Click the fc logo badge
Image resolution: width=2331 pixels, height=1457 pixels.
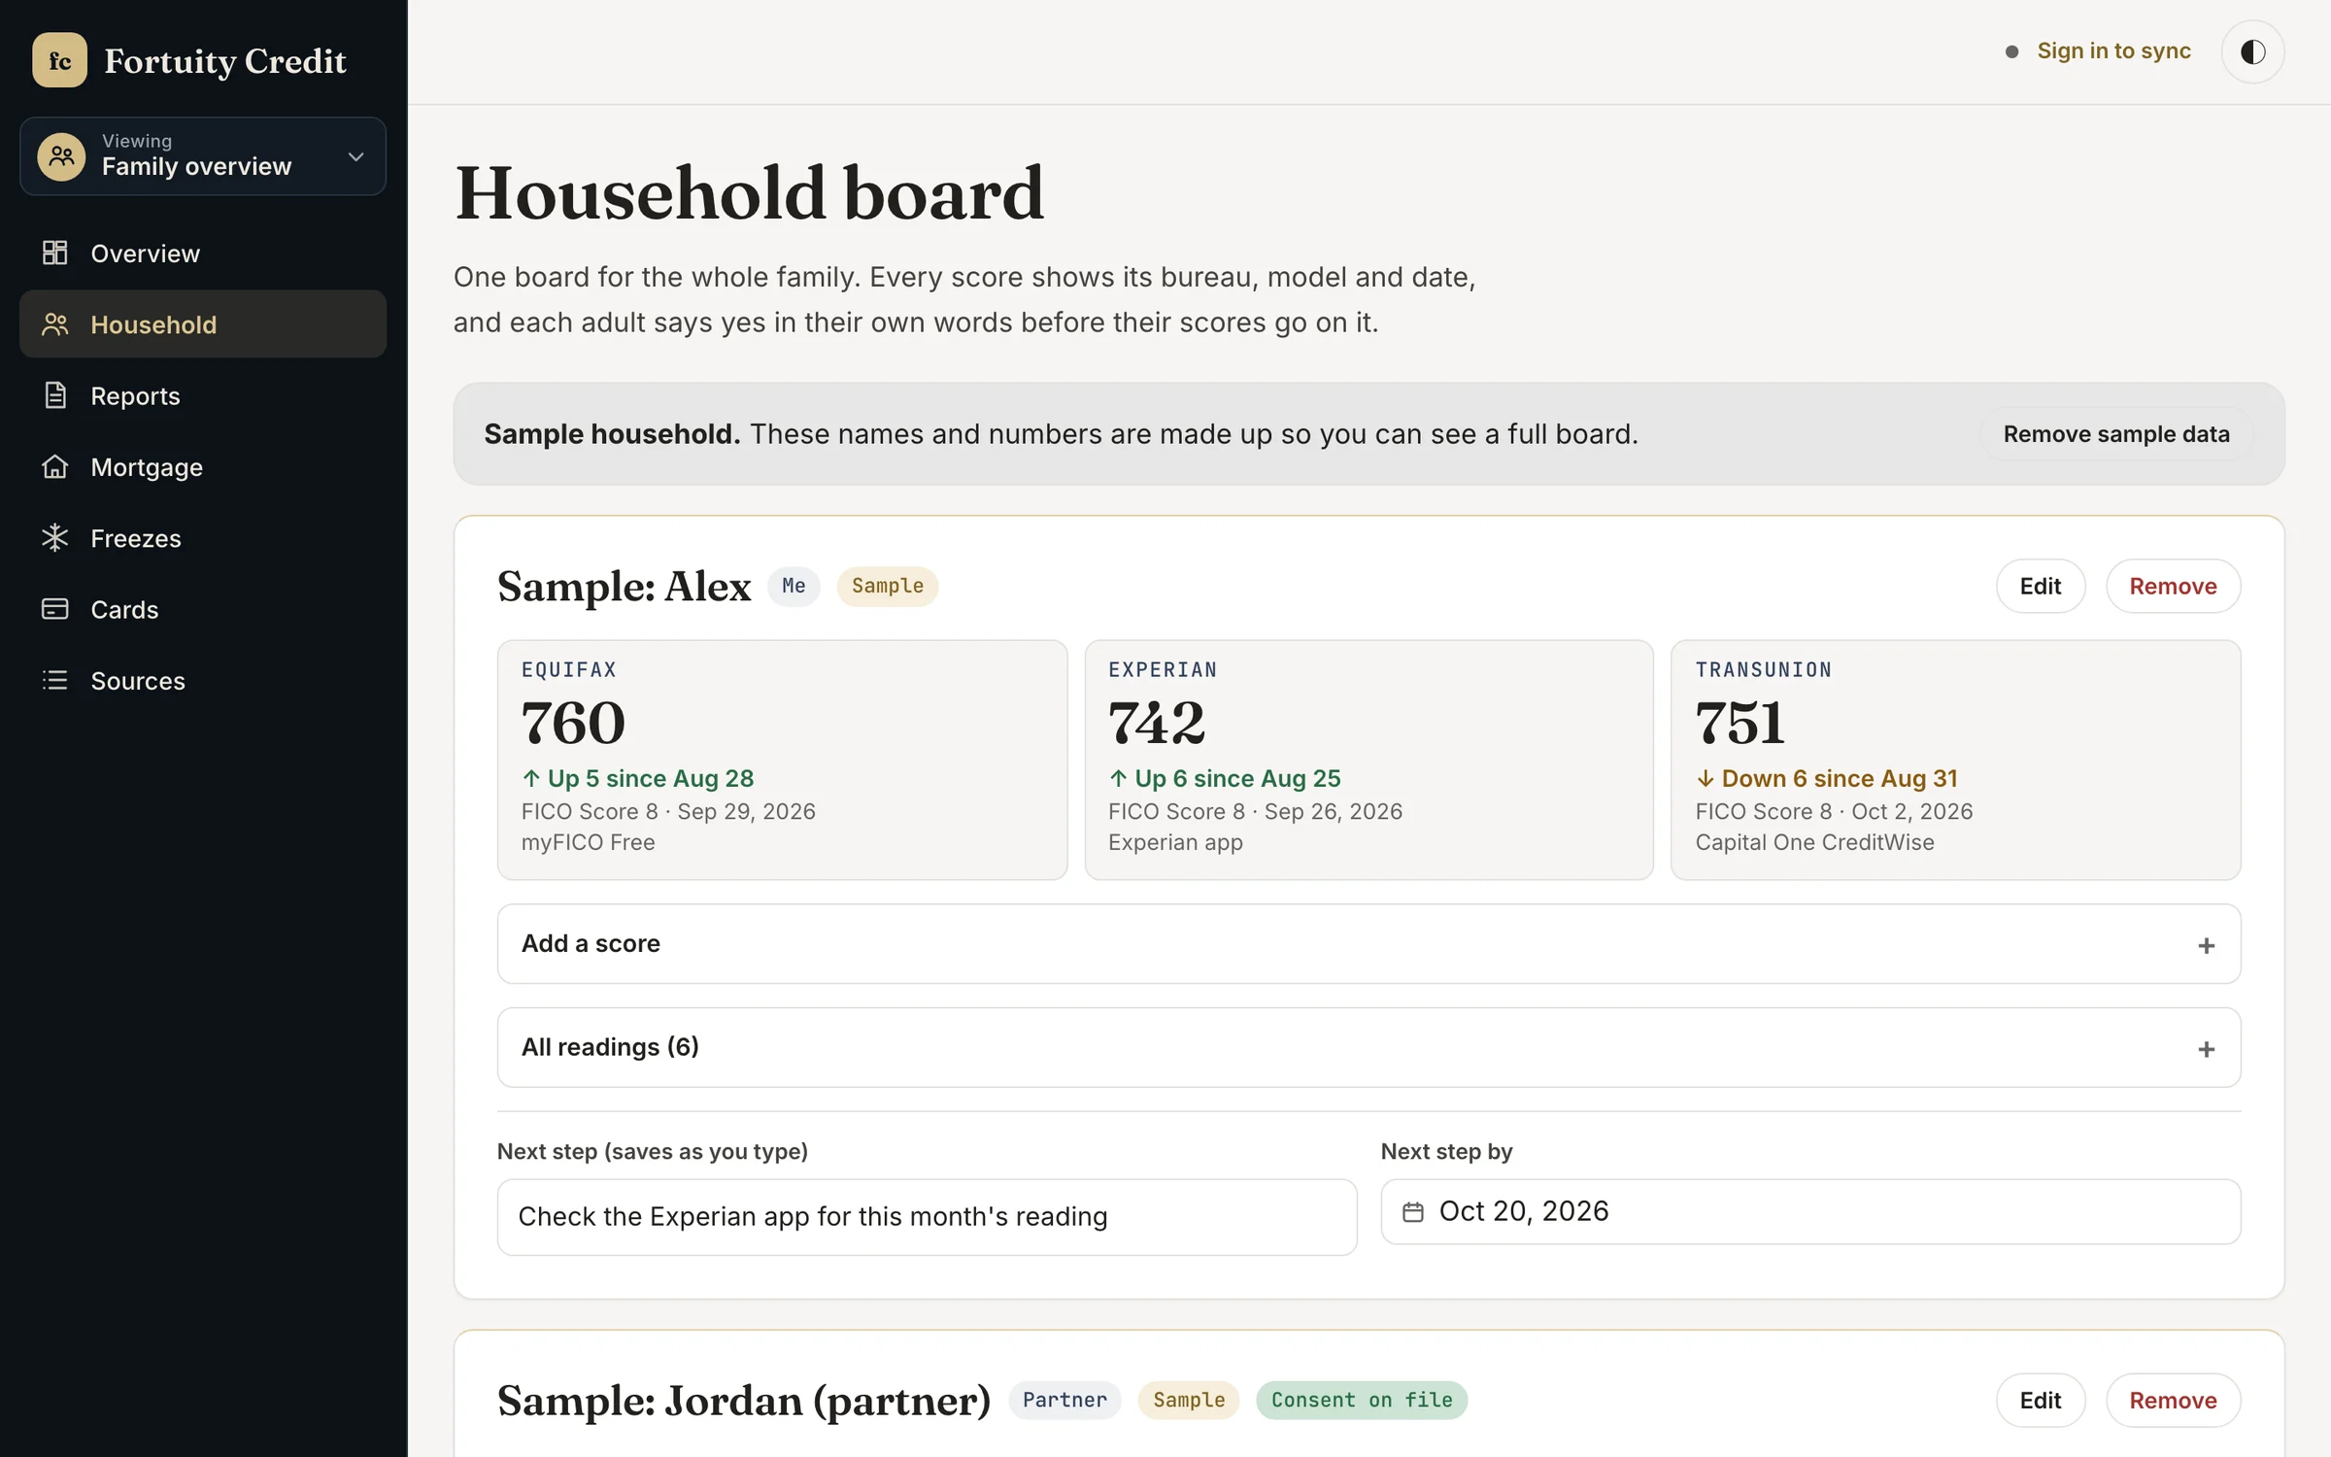[x=59, y=60]
